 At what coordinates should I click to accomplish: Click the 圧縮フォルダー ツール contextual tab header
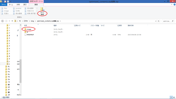point(36,1)
